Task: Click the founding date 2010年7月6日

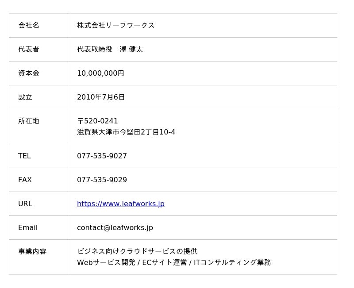Action: coord(101,97)
